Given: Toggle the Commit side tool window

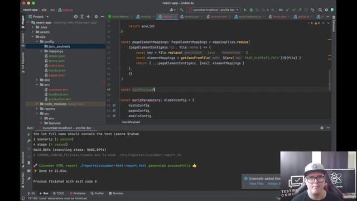Looking at the screenshot, I should click(23, 40).
